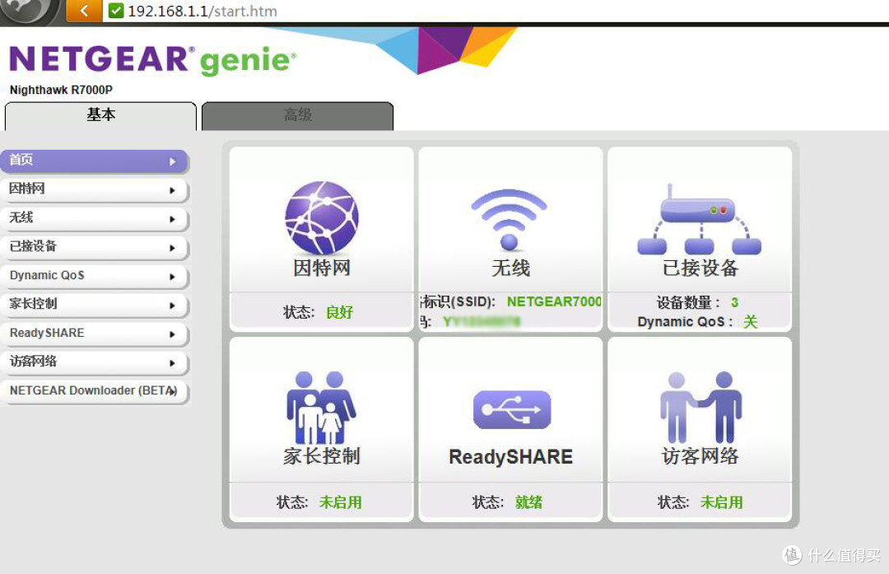Click the Internet globe icon

click(322, 217)
